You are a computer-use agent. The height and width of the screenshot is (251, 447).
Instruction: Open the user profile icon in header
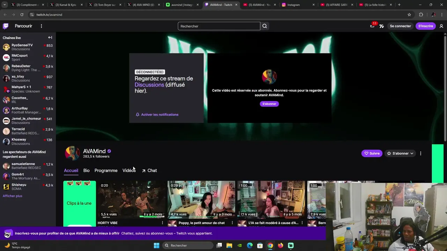coord(441,26)
